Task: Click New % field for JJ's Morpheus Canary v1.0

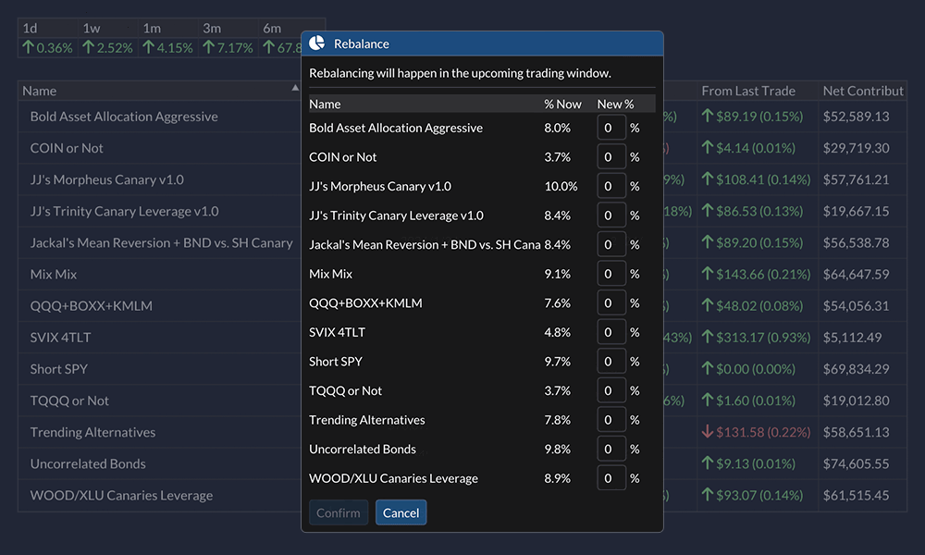Action: click(611, 186)
